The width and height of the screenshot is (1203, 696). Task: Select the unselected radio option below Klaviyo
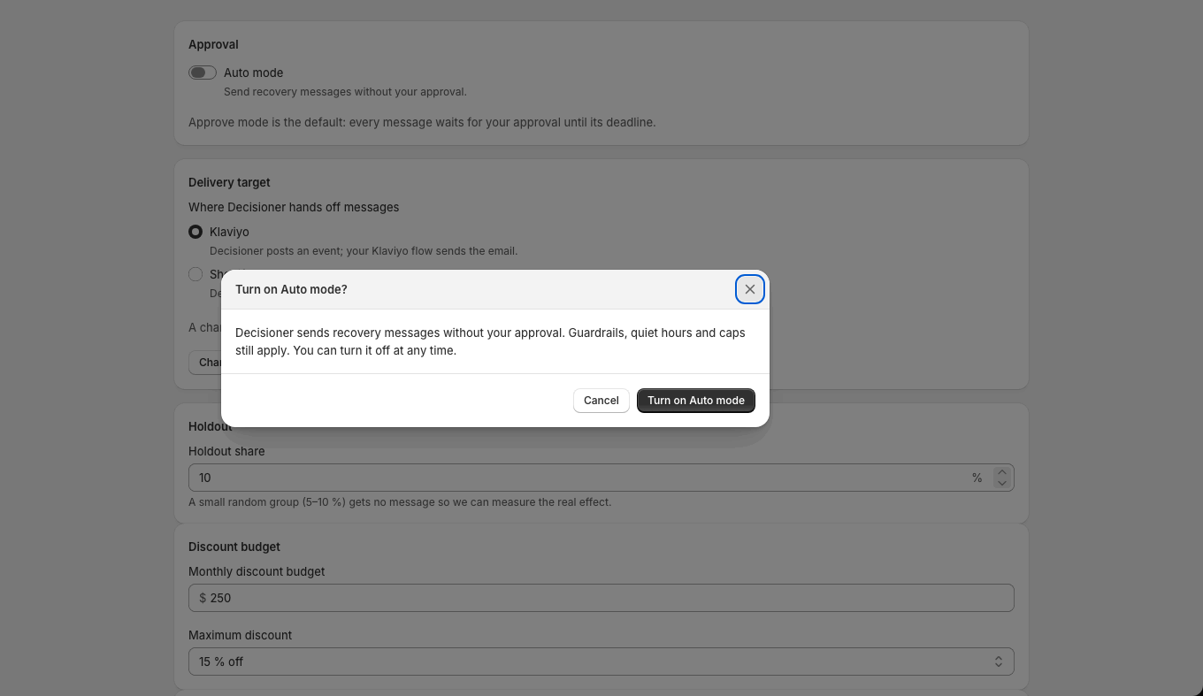pos(195,274)
